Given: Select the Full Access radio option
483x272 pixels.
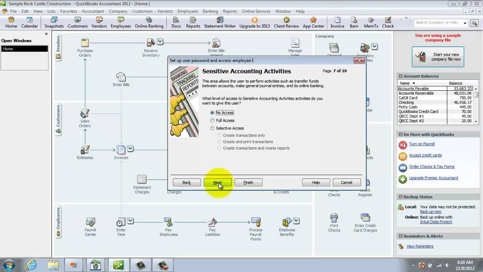Looking at the screenshot, I should [212, 121].
